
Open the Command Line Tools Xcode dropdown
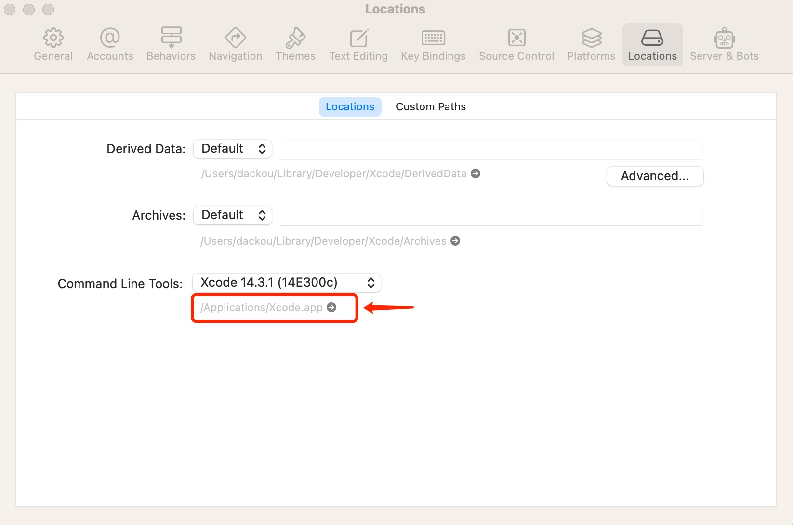(287, 283)
